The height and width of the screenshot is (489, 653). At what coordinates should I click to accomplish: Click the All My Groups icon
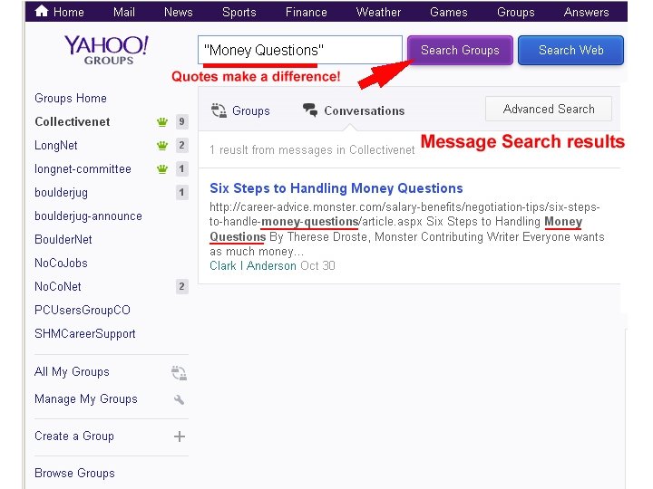179,373
